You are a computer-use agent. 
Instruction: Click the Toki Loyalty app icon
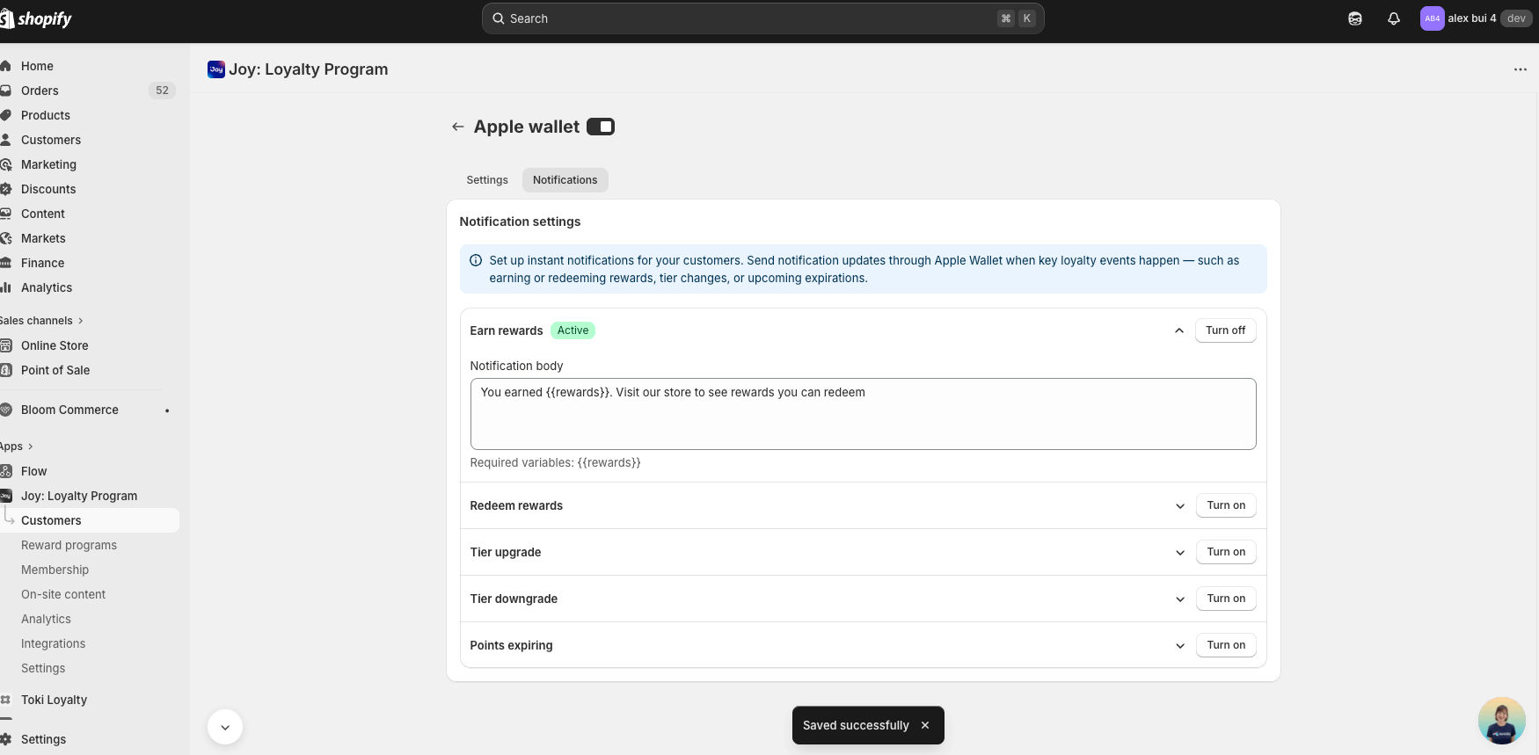5,700
